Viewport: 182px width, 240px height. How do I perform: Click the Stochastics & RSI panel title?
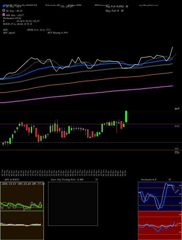[x=156, y=180]
